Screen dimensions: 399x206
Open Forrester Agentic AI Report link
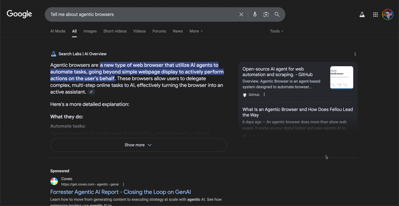coord(120,192)
